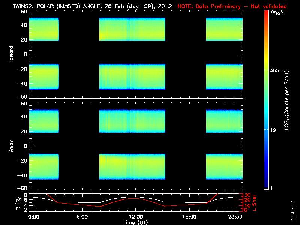The width and height of the screenshot is (300, 225).
Task: Click the 'LOG10(Counts per Scan)' color bar label
Action: [x=286, y=100]
